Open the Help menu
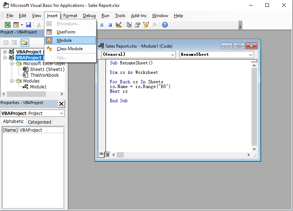The image size is (293, 211). point(178,16)
